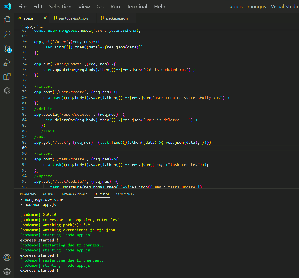Image resolution: width=299 pixels, height=278 pixels.
Task: Click the '/user/update' string on line 74
Action: pyautogui.click(x=68, y=64)
